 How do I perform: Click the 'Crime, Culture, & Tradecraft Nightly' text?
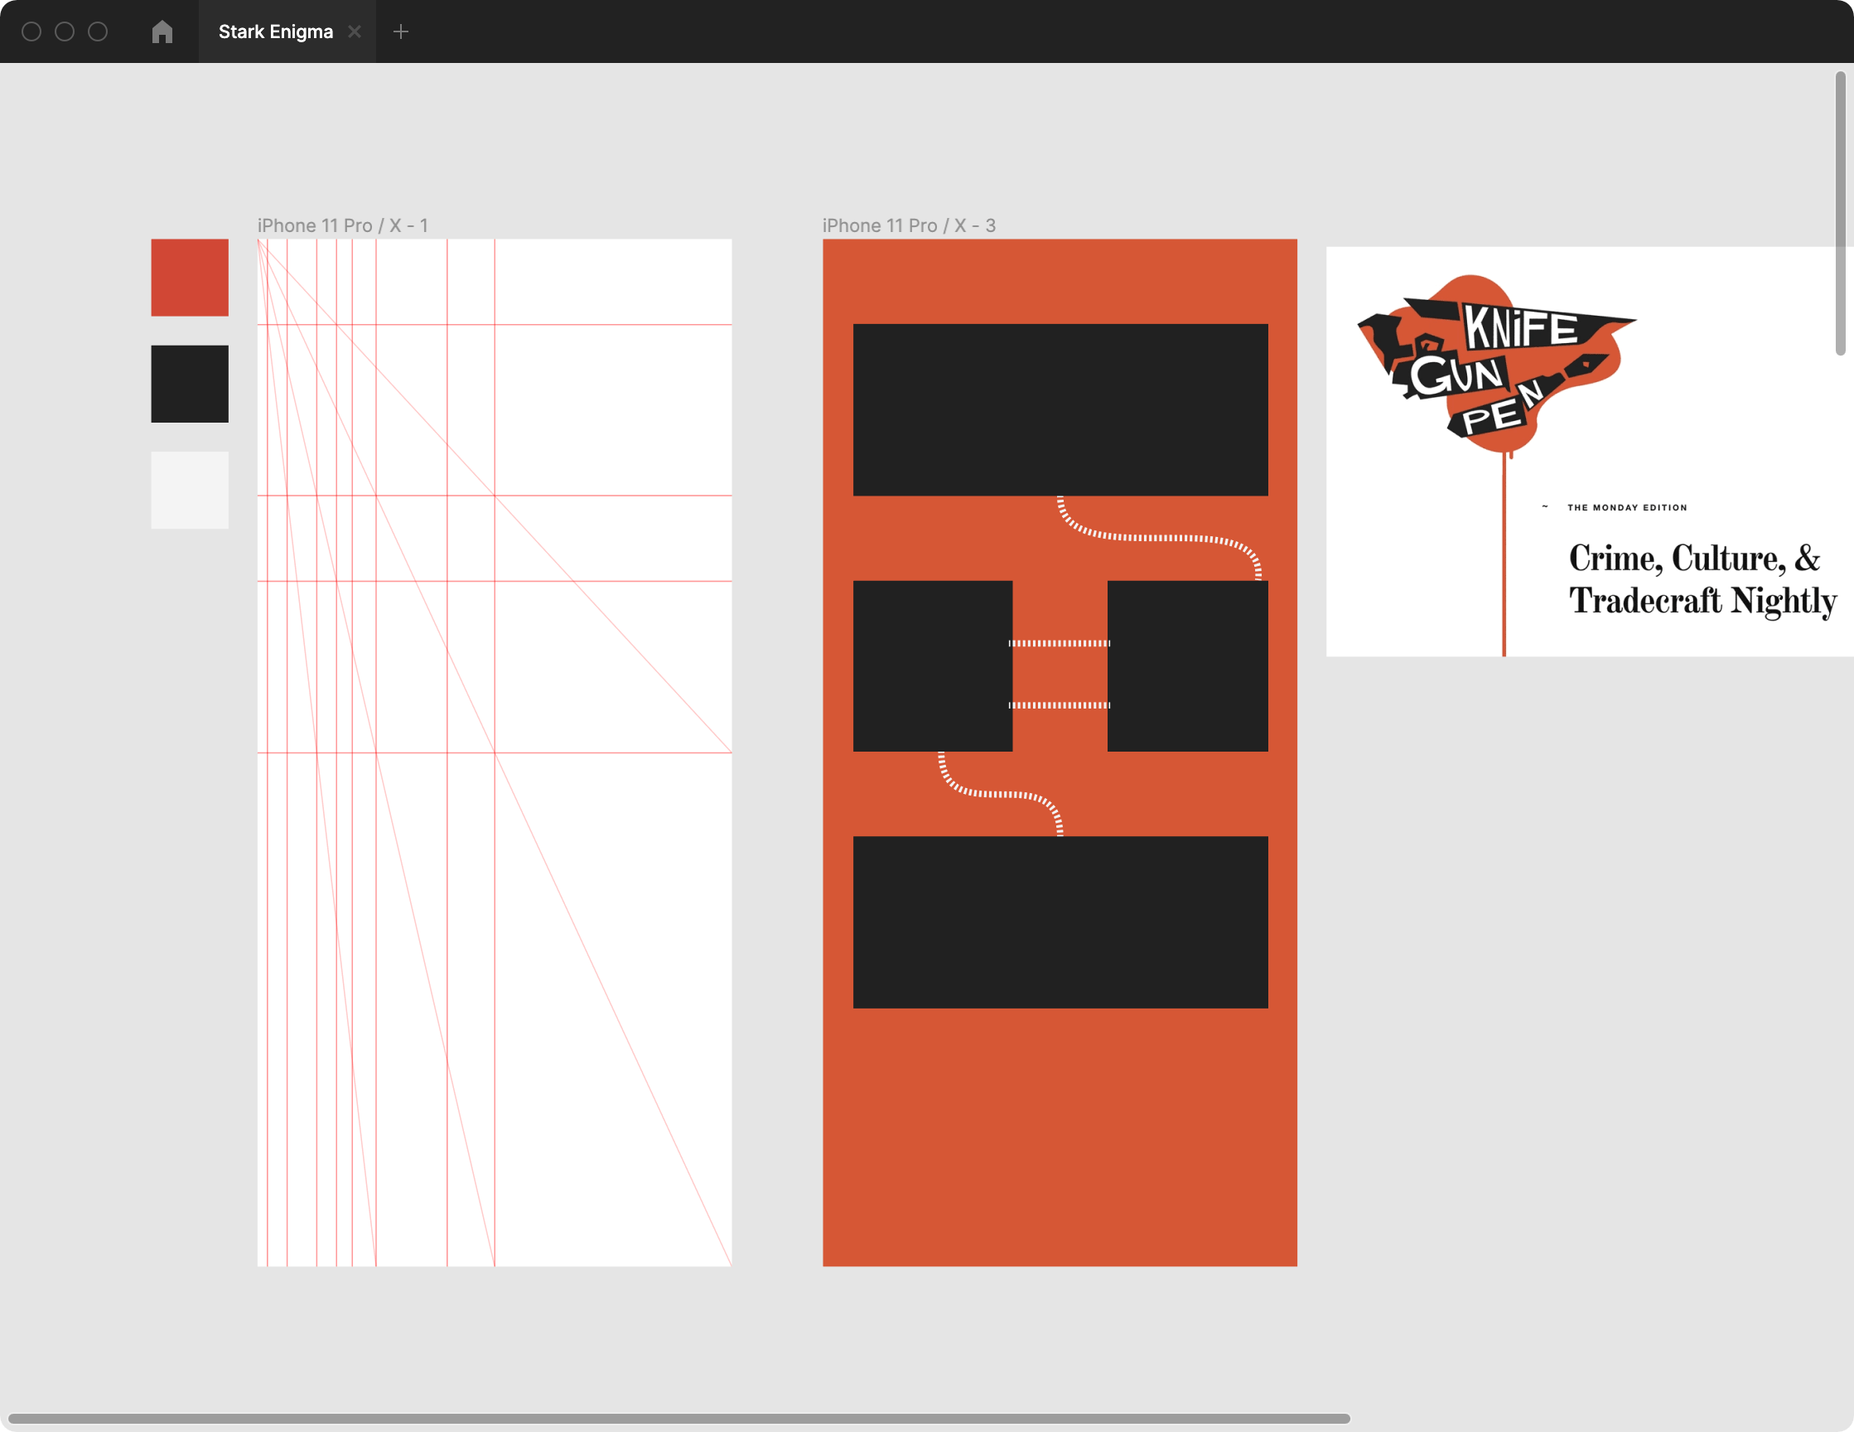click(1701, 580)
